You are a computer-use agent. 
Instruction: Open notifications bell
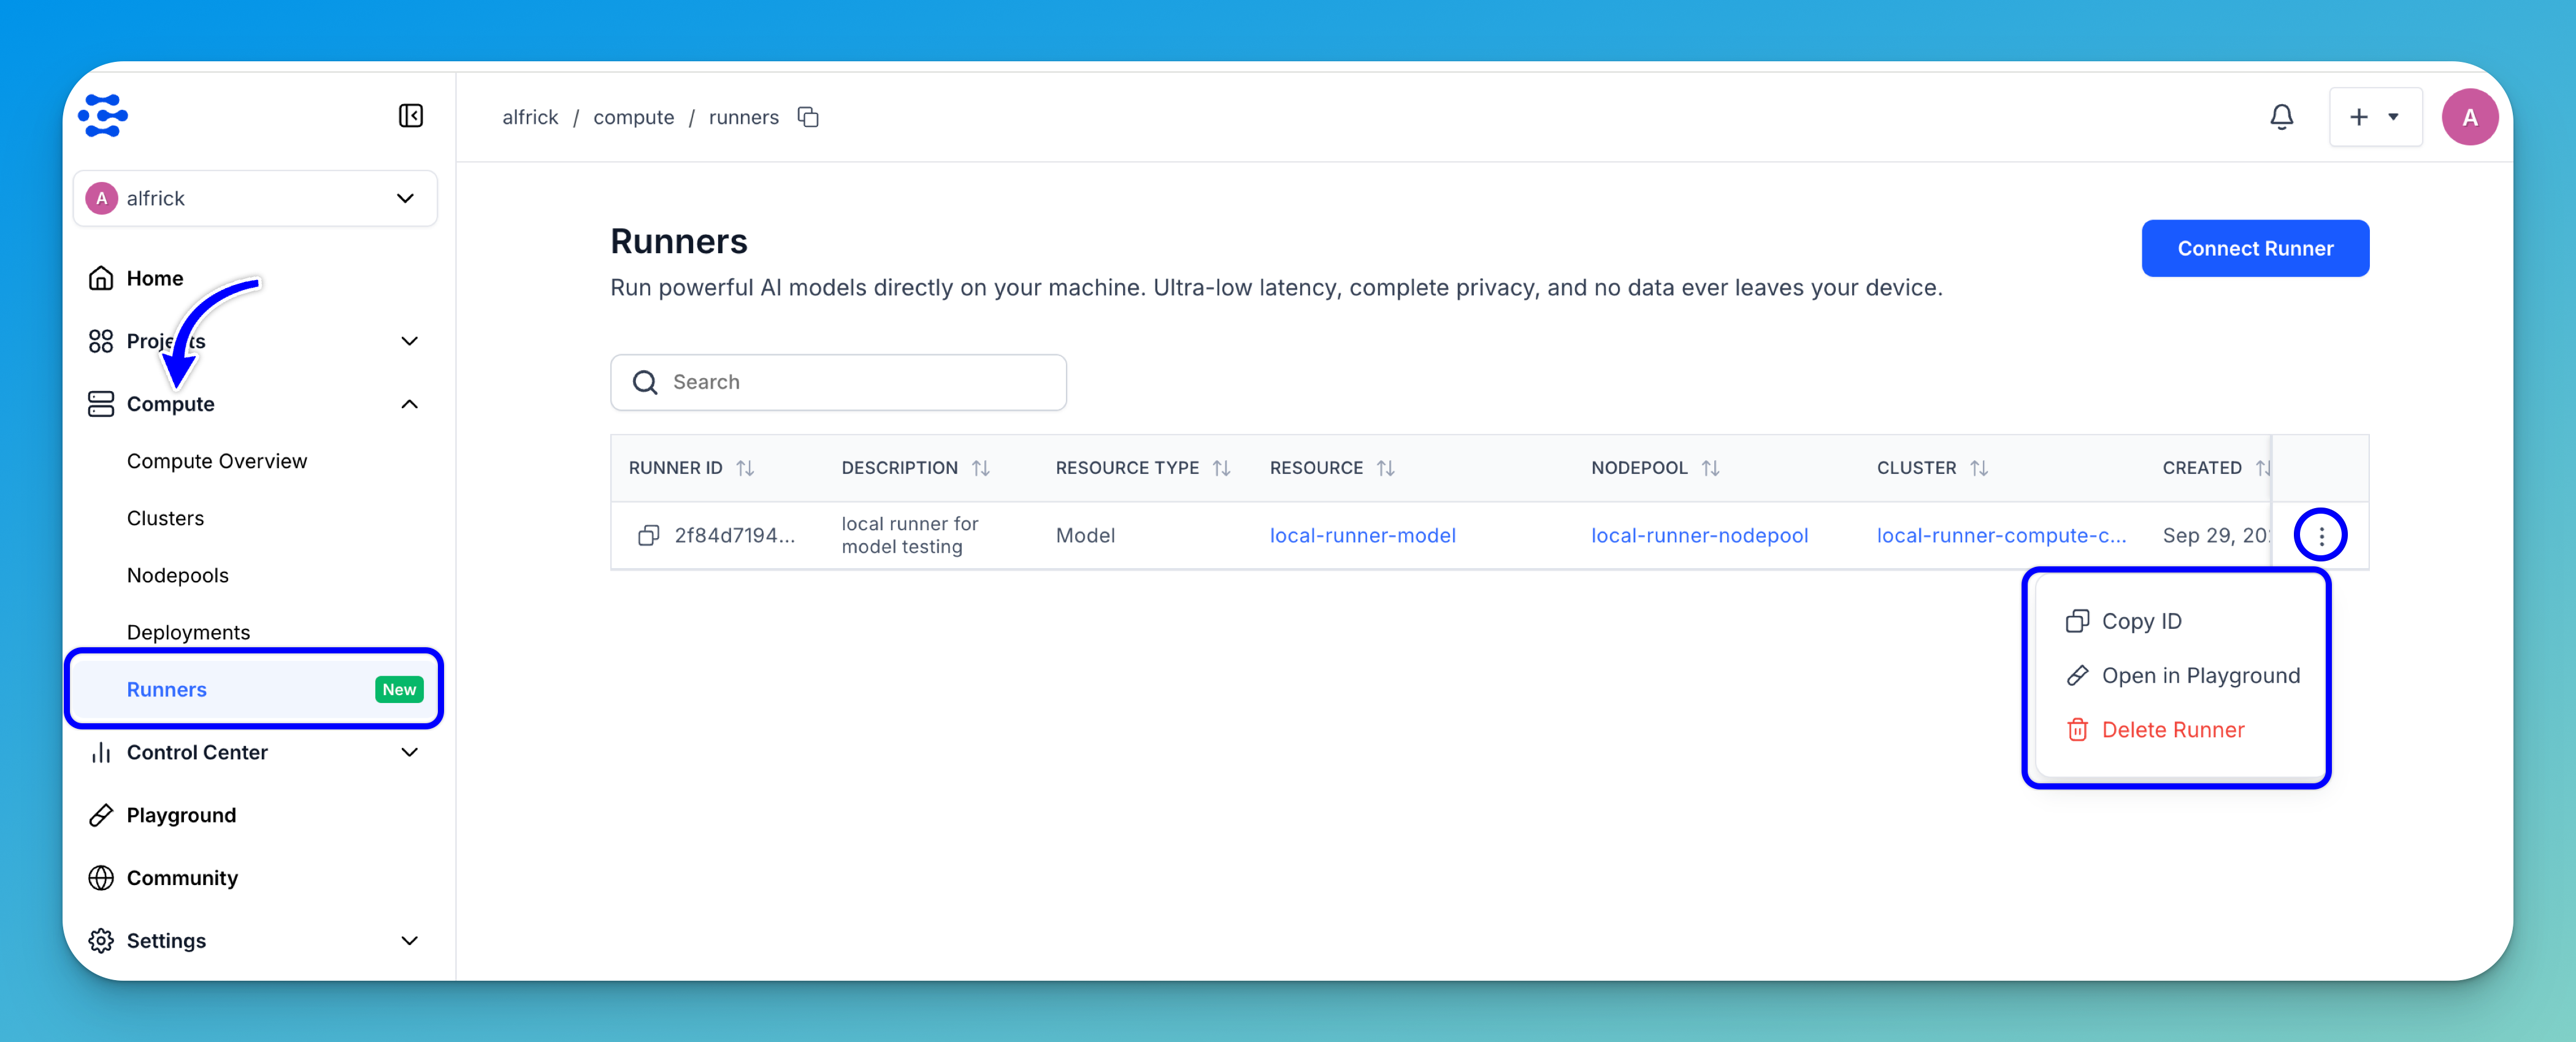[x=2281, y=117]
